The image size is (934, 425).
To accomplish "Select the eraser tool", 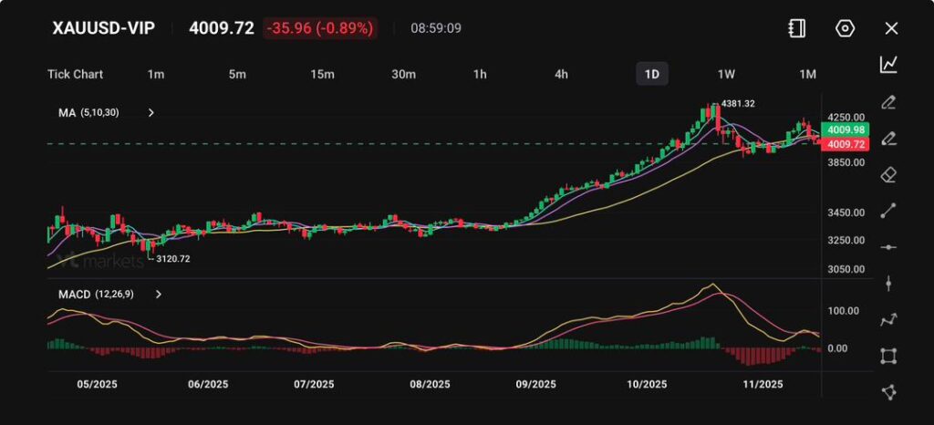I will [x=888, y=174].
